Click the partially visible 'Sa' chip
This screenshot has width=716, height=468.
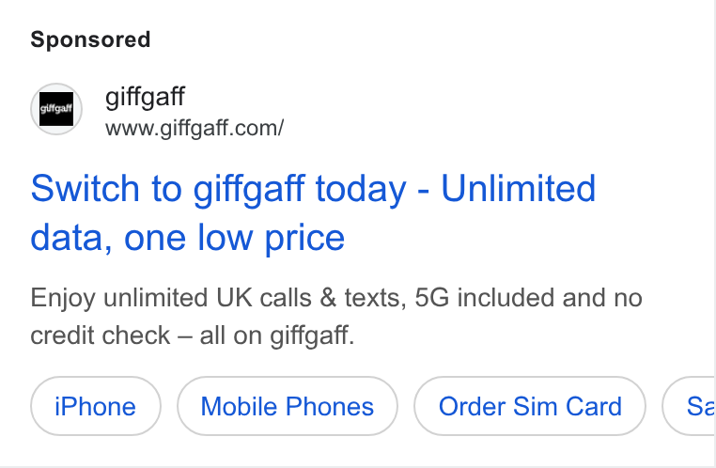[689, 406]
